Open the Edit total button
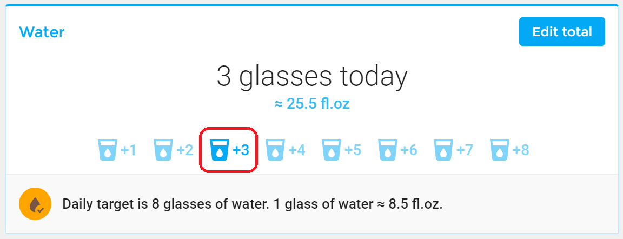 tap(562, 32)
